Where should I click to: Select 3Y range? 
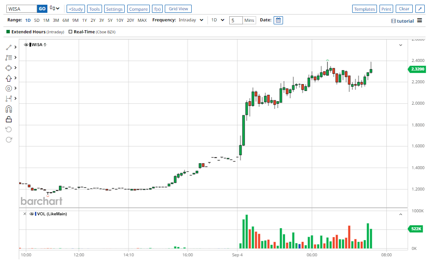point(102,21)
